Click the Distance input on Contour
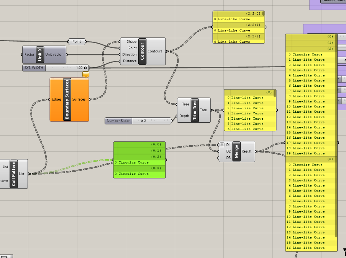 130,61
